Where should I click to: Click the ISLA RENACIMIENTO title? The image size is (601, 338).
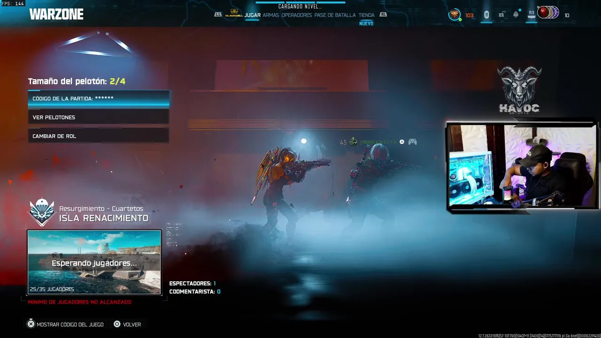[x=104, y=218]
